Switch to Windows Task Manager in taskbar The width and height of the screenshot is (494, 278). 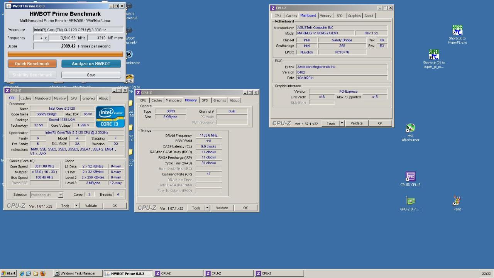tap(78, 273)
